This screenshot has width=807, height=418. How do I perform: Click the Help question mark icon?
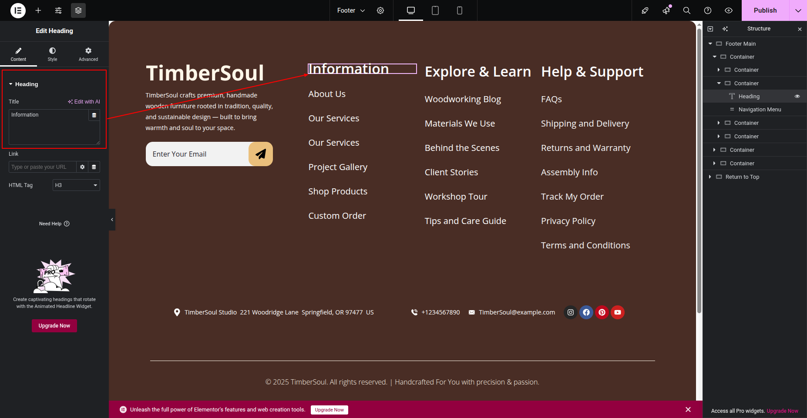(x=708, y=10)
